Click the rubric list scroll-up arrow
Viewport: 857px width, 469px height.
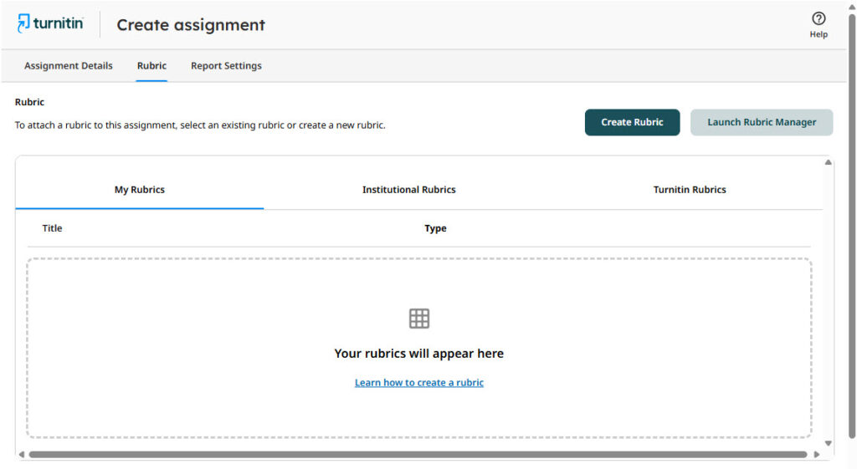(x=829, y=162)
